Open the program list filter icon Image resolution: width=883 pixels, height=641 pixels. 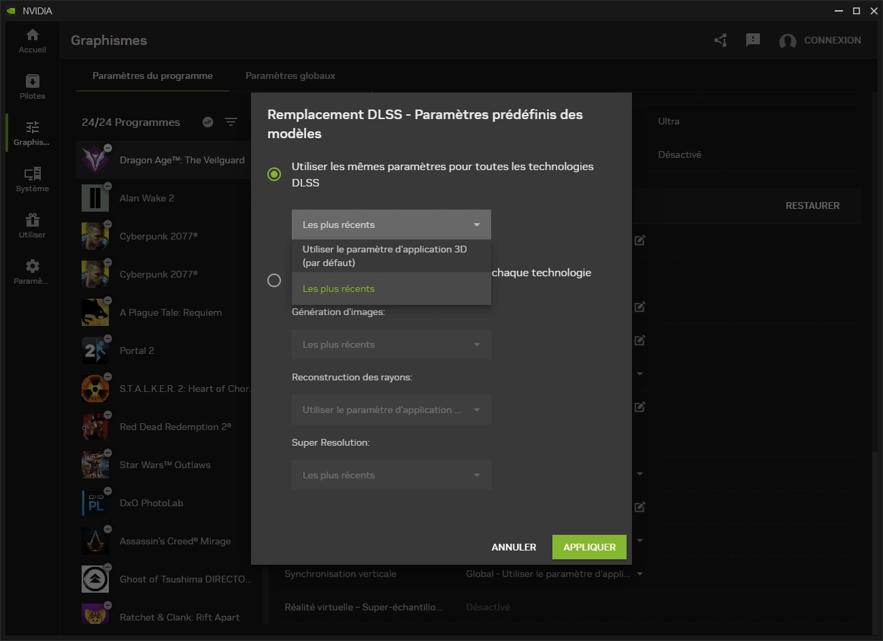tap(231, 122)
